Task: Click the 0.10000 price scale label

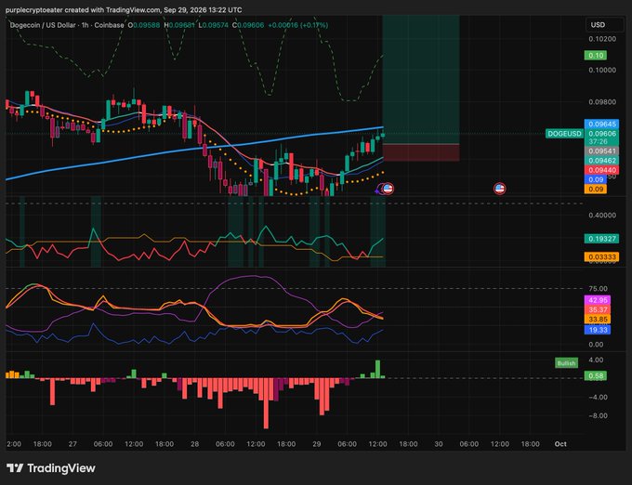Action: click(602, 70)
